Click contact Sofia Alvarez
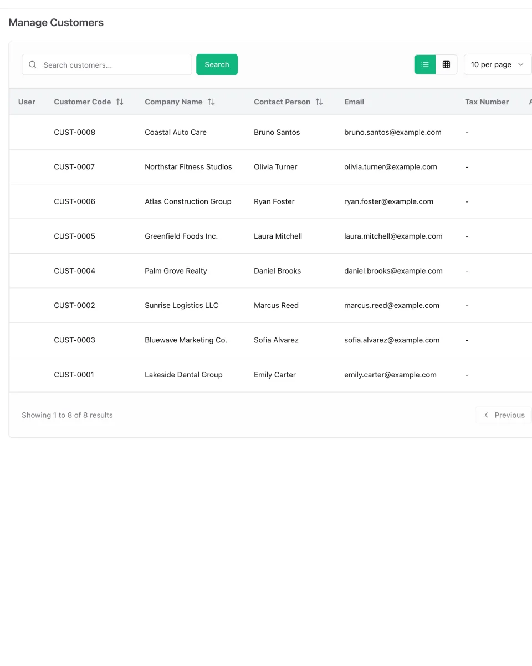 (x=276, y=340)
